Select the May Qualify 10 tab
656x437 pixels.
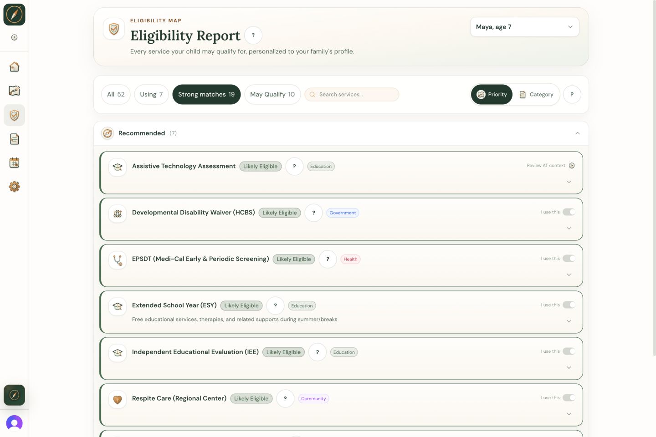[272, 94]
